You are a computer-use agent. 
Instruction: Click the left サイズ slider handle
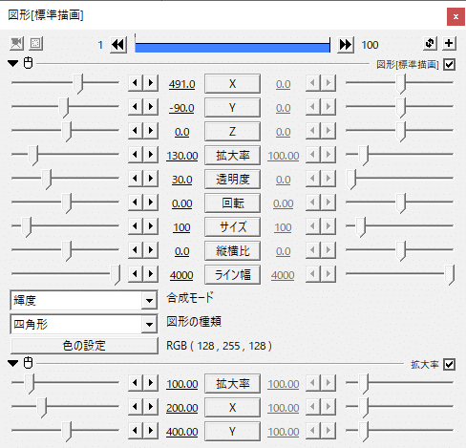coord(27,227)
